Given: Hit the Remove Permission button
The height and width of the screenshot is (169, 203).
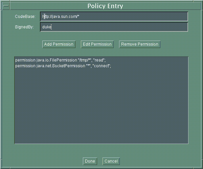Looking at the screenshot, I should (x=139, y=44).
